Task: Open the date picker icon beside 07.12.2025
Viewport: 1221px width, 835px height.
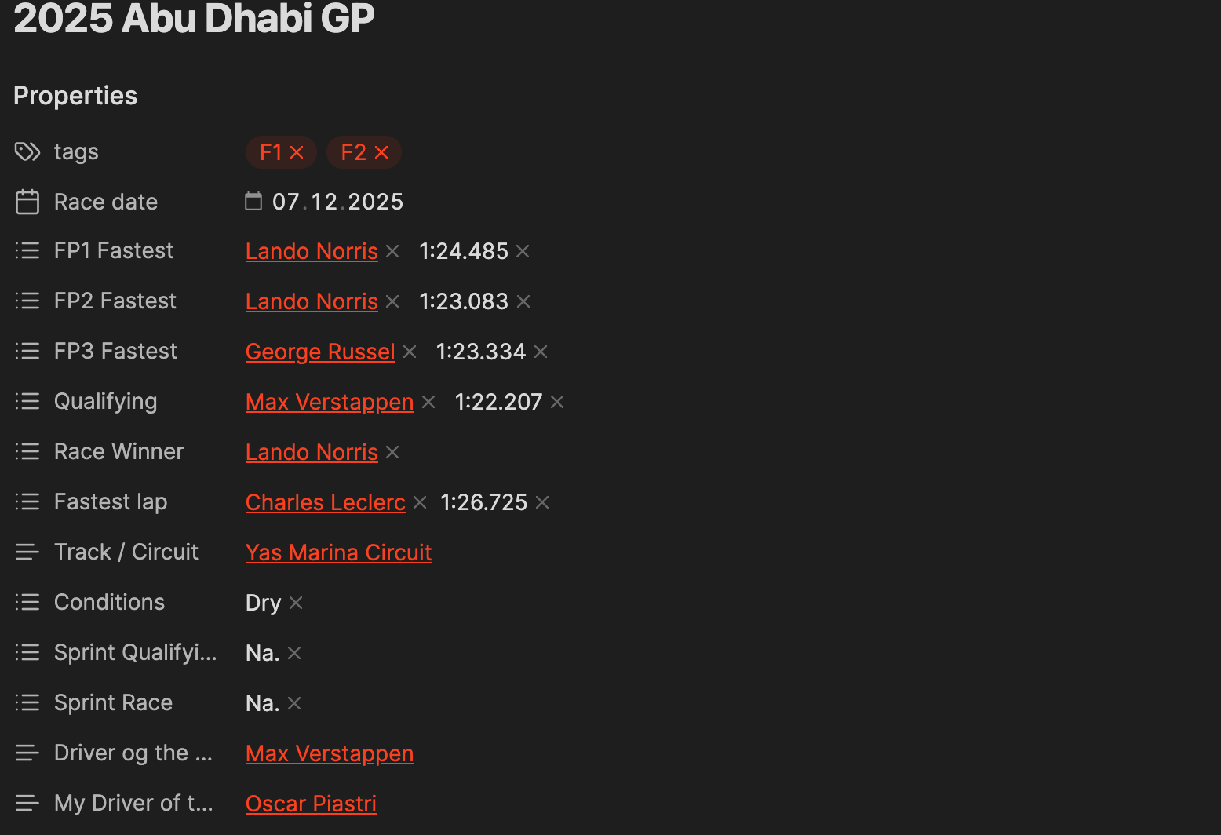Action: 253,202
